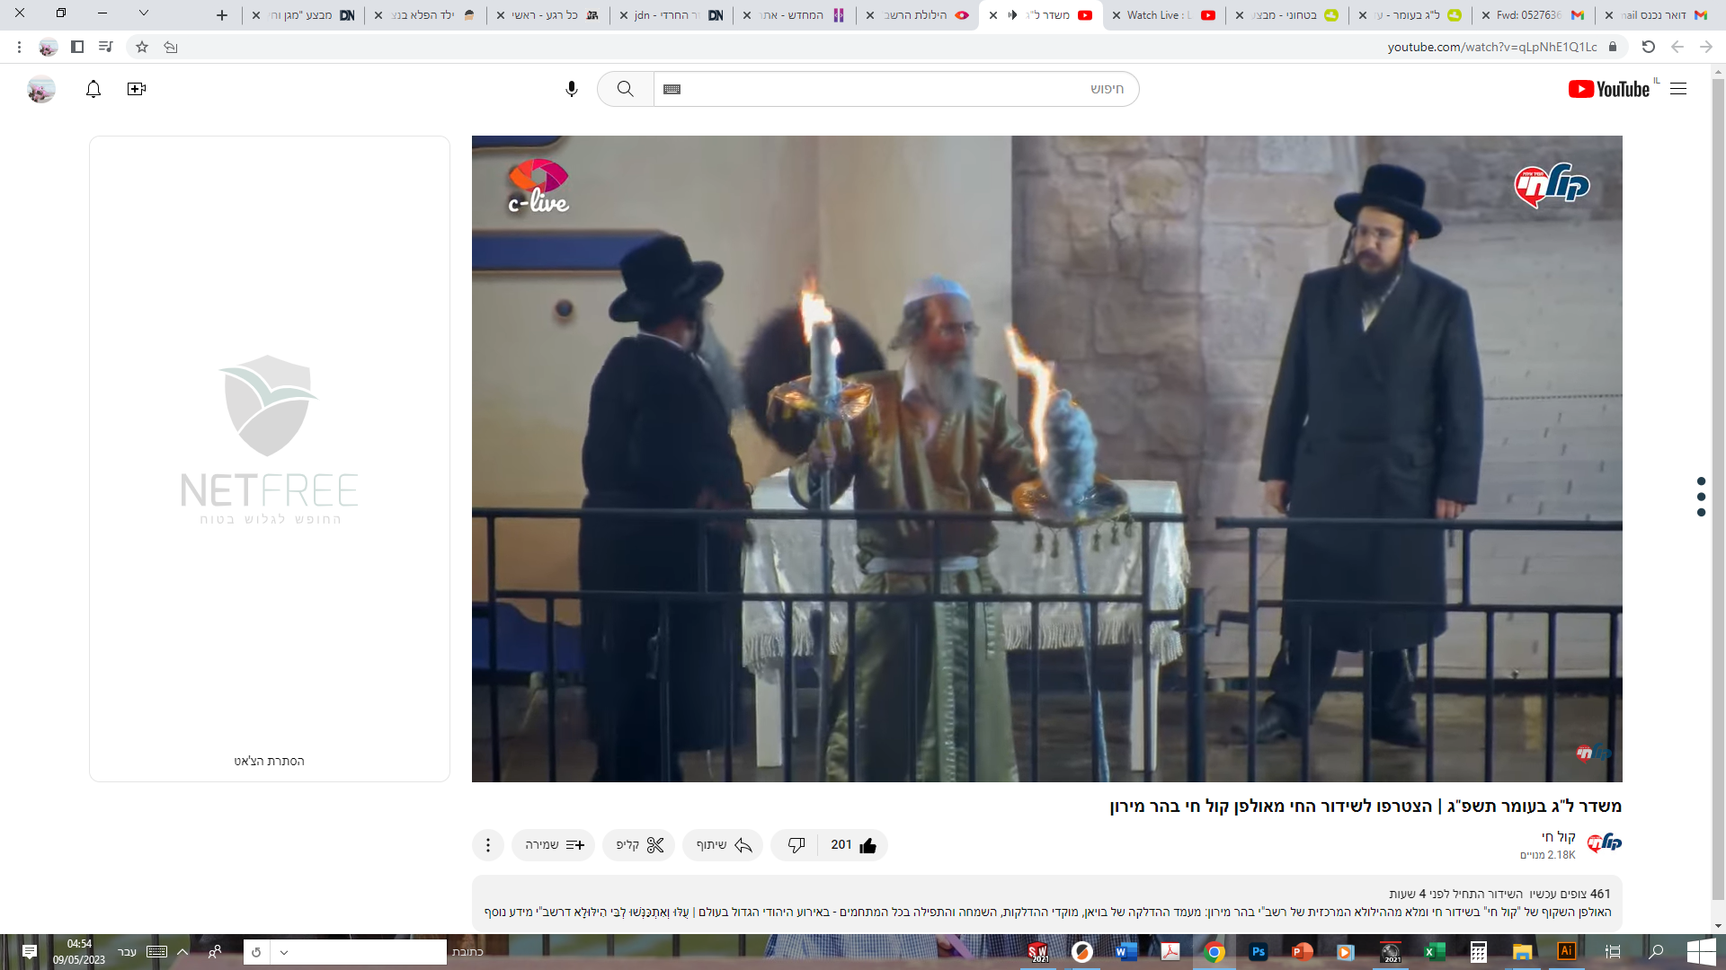Click the Save (שמירה) button
Image resolution: width=1726 pixels, height=970 pixels.
click(x=554, y=845)
